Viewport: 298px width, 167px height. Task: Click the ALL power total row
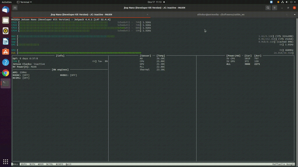pos(243,64)
